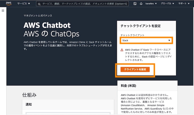Open the グローバル region dropdown
This screenshot has height=115, width=194.
pos(167,4)
